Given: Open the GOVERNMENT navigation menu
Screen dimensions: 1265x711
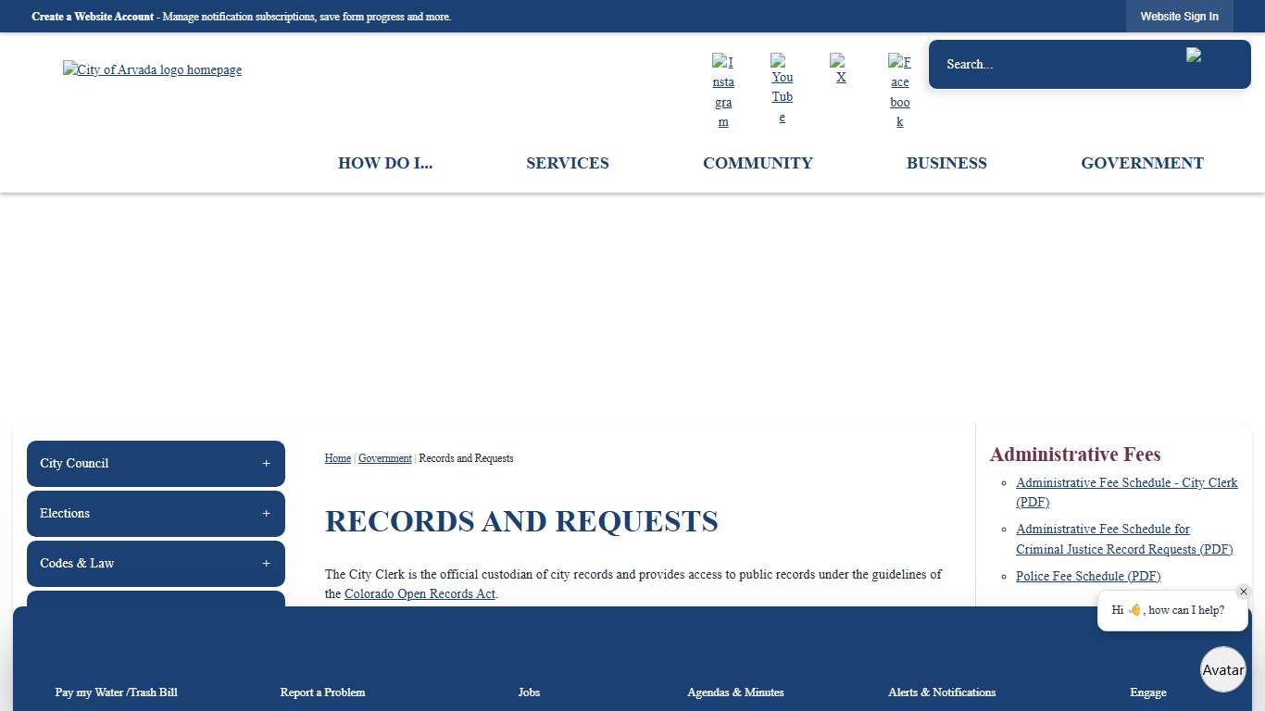Looking at the screenshot, I should (1142, 163).
